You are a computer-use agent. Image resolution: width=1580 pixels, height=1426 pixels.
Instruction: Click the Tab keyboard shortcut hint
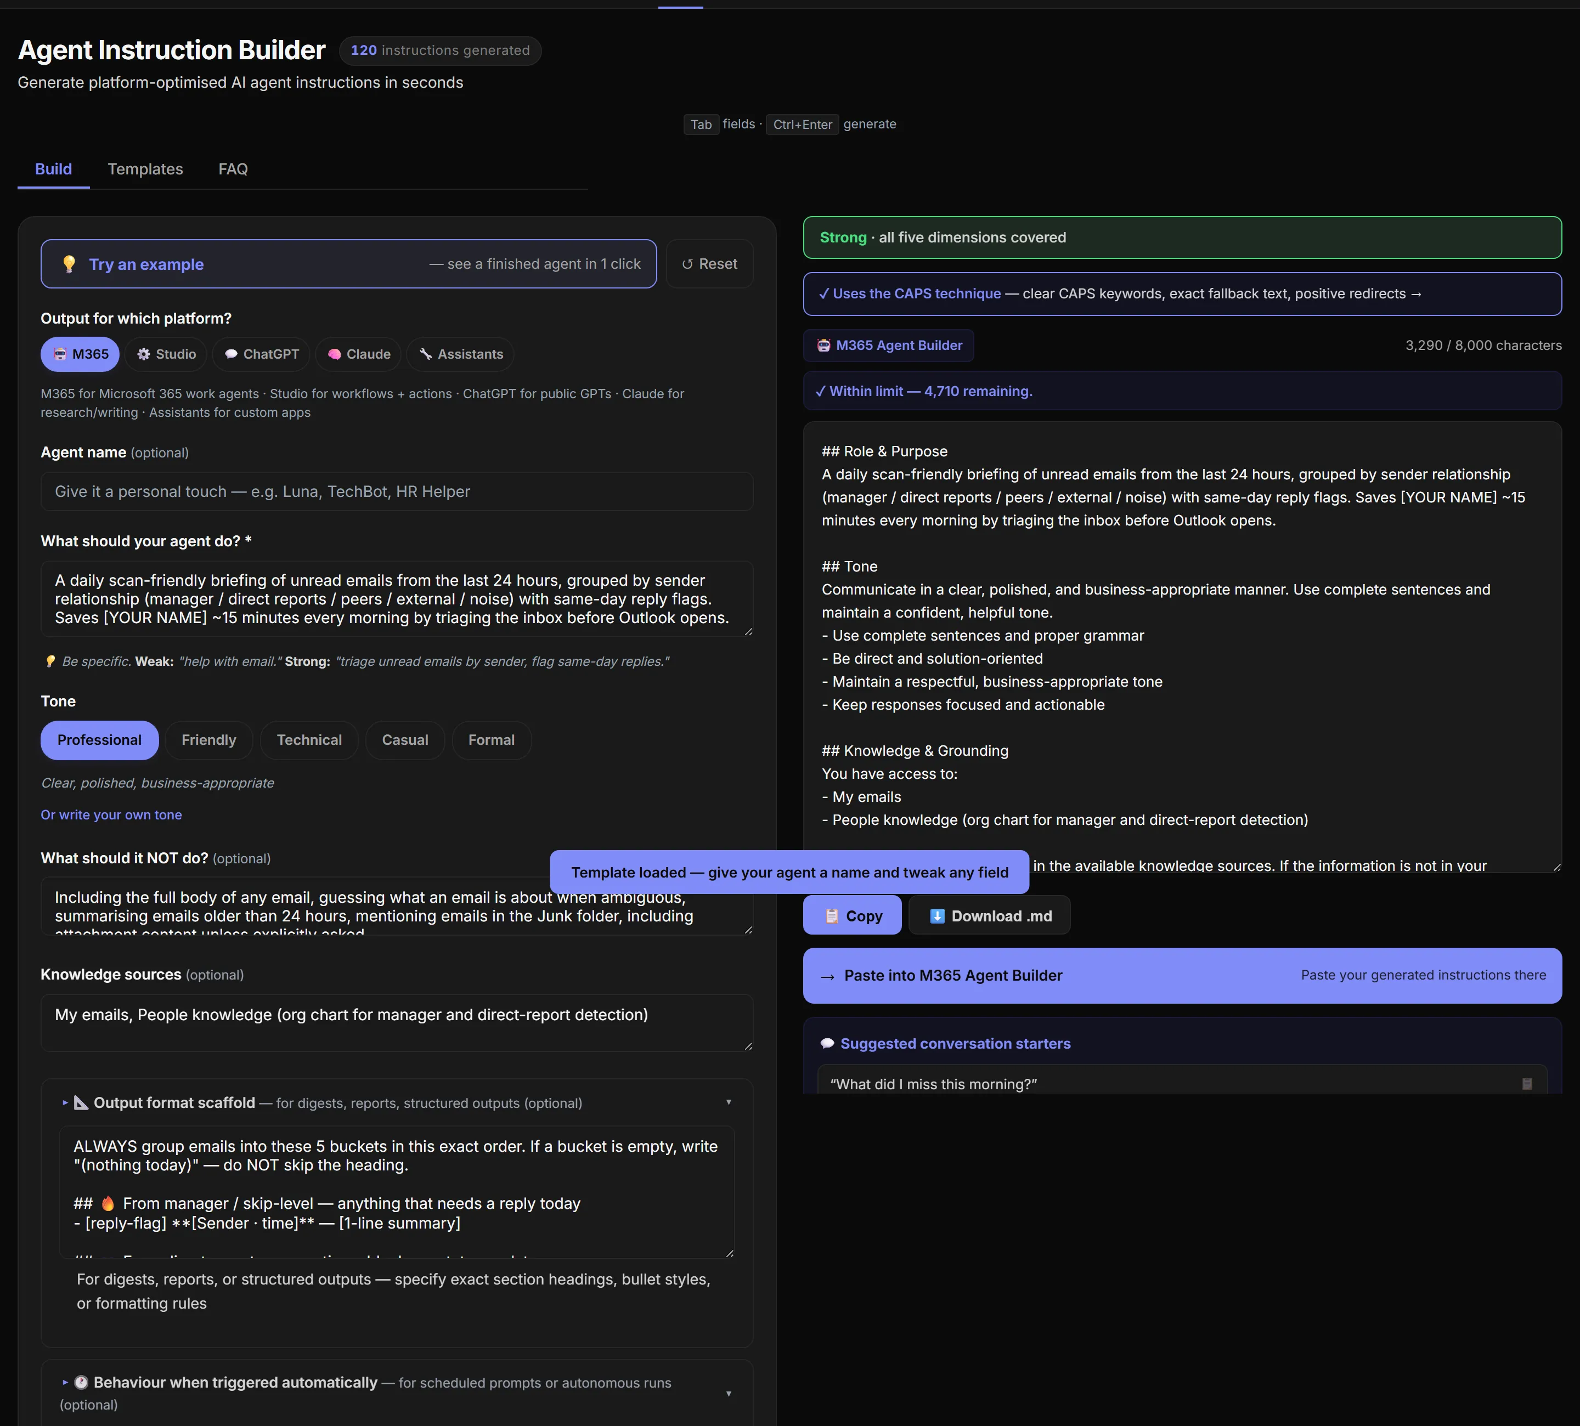pyautogui.click(x=702, y=125)
